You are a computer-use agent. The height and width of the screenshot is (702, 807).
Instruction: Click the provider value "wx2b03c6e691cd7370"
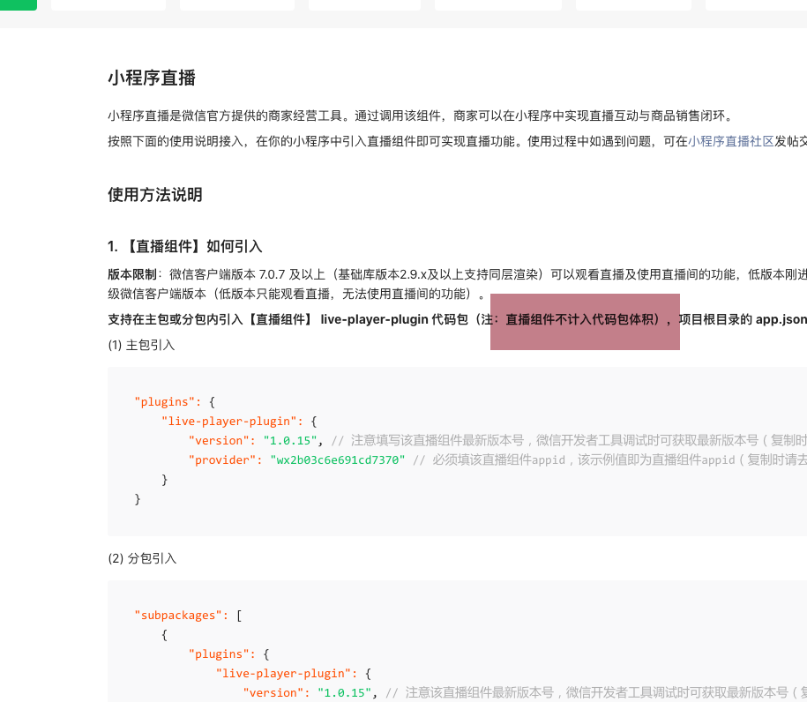point(338,460)
